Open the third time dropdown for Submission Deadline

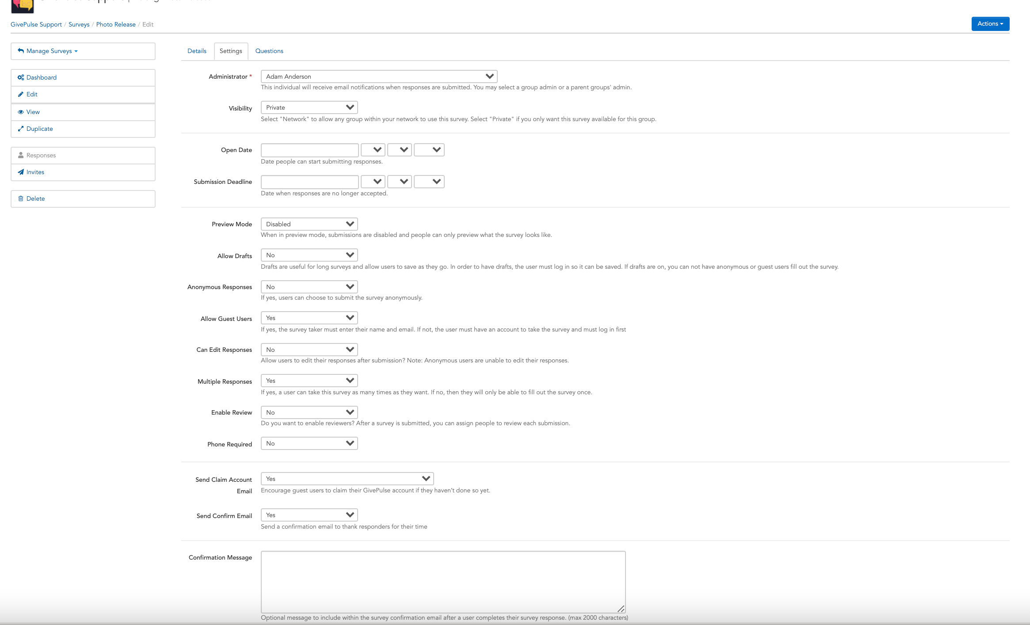[429, 182]
